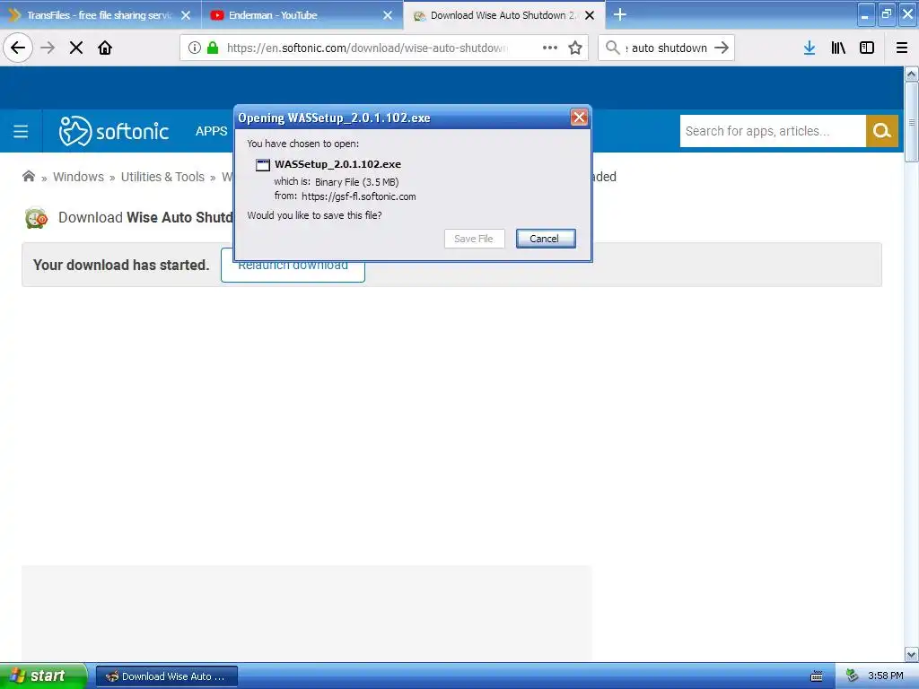
Task: Select the Download Wise Auto taskbar item
Action: point(167,676)
